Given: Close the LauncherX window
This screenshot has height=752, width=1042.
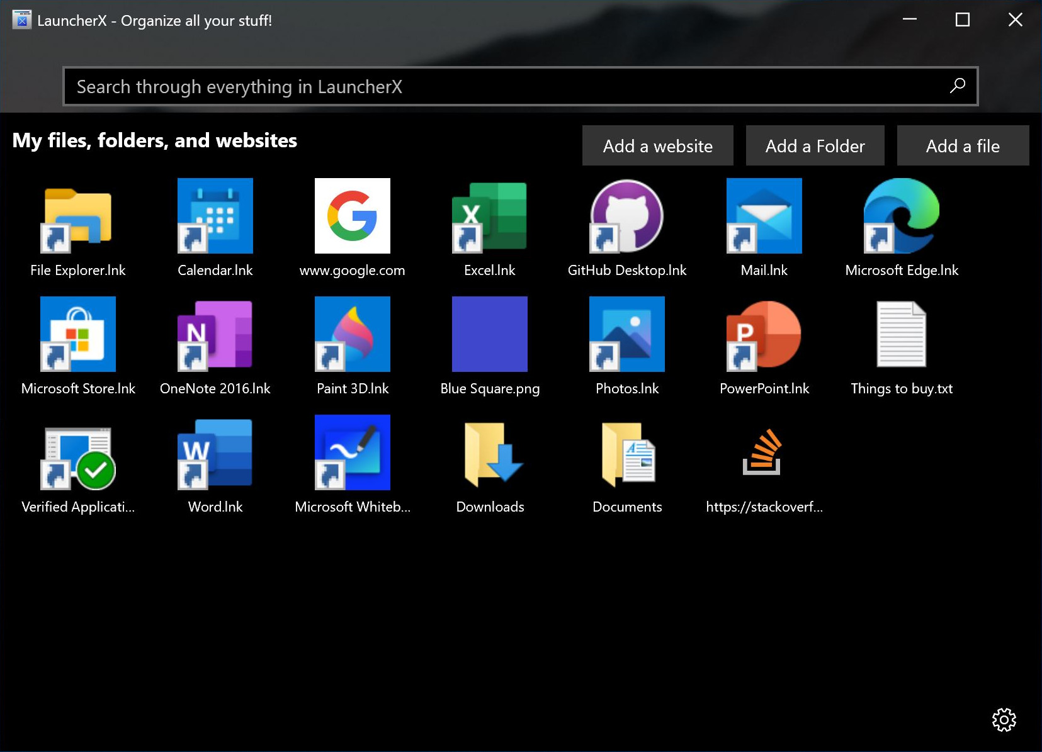Looking at the screenshot, I should click(x=1016, y=20).
